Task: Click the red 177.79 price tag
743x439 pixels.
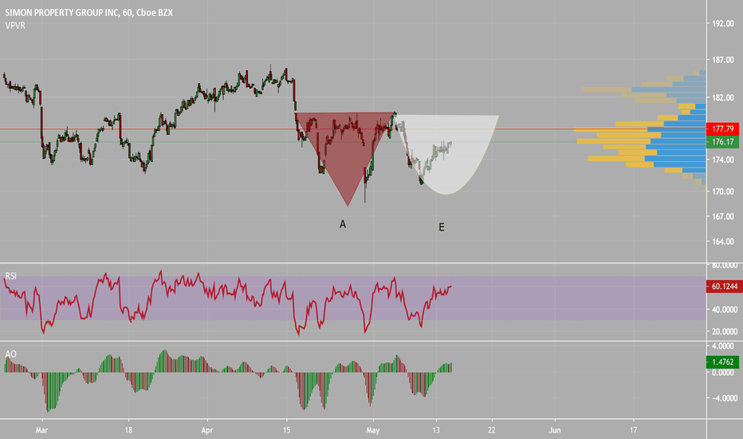Action: pos(722,129)
